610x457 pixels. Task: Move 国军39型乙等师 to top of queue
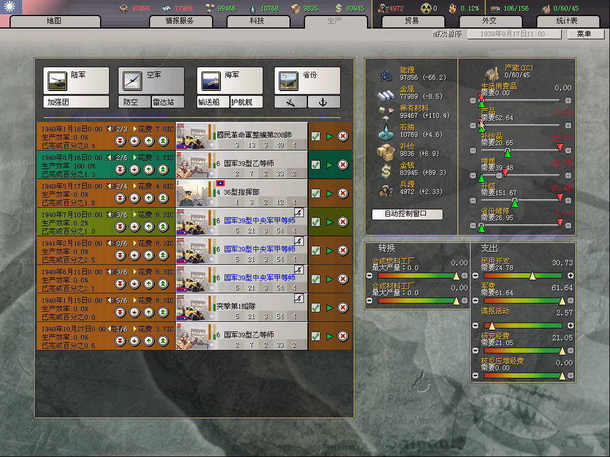[163, 170]
